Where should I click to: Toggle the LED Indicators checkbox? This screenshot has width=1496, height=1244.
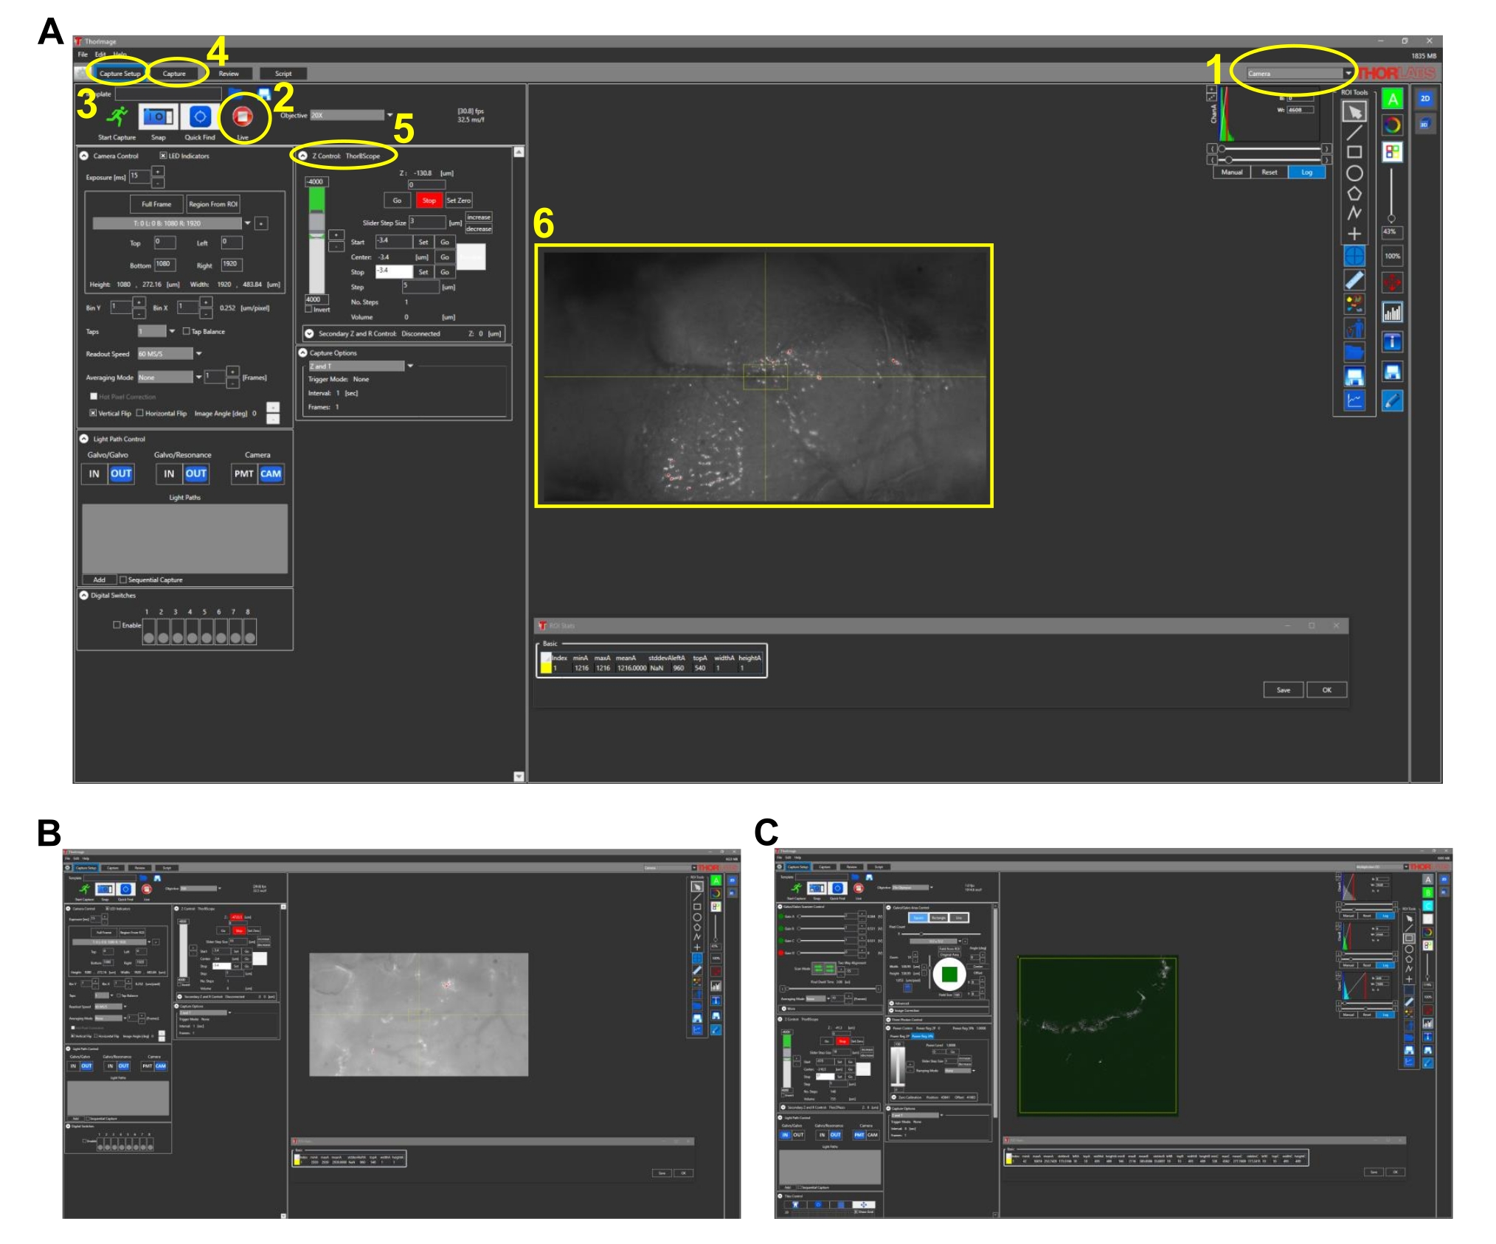coord(163,156)
